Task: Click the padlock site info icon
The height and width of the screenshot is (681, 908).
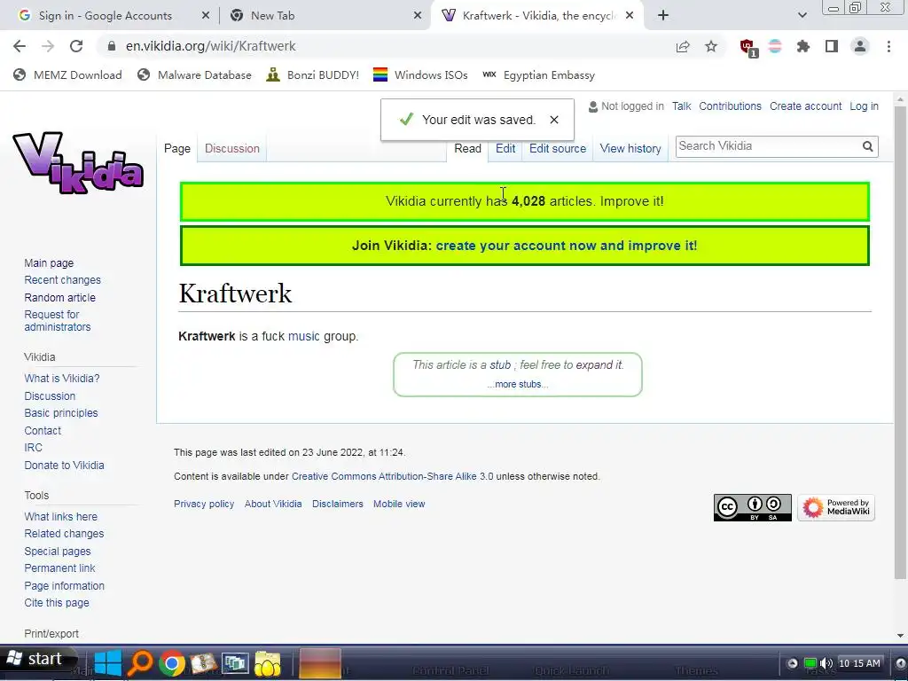Action: click(x=112, y=46)
